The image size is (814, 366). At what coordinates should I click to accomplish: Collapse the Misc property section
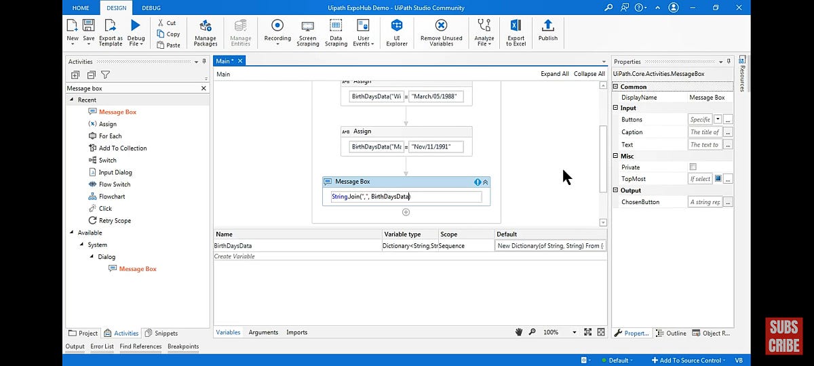(615, 156)
